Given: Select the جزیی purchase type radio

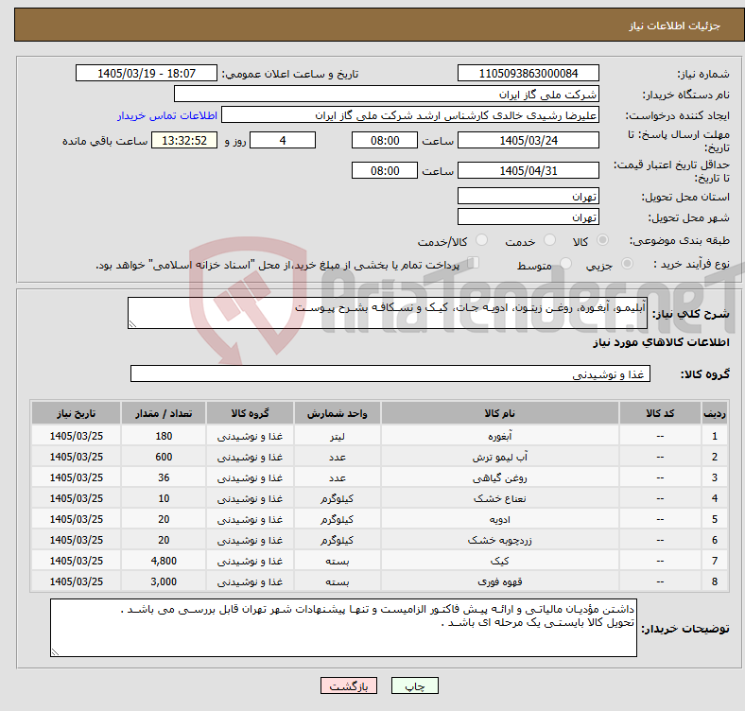Looking at the screenshot, I should 627,263.
